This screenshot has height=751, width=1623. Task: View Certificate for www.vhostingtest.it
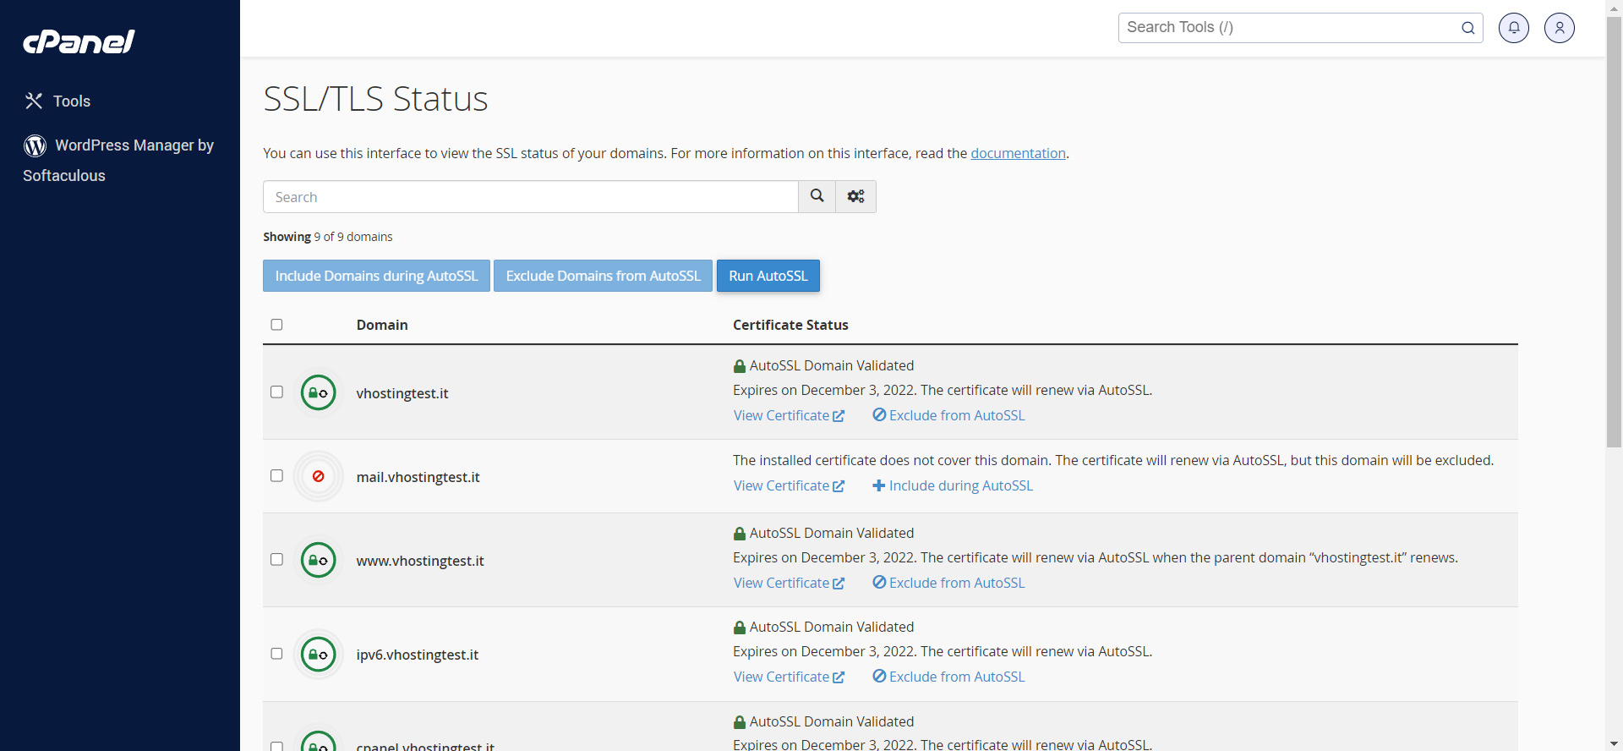[x=789, y=583]
